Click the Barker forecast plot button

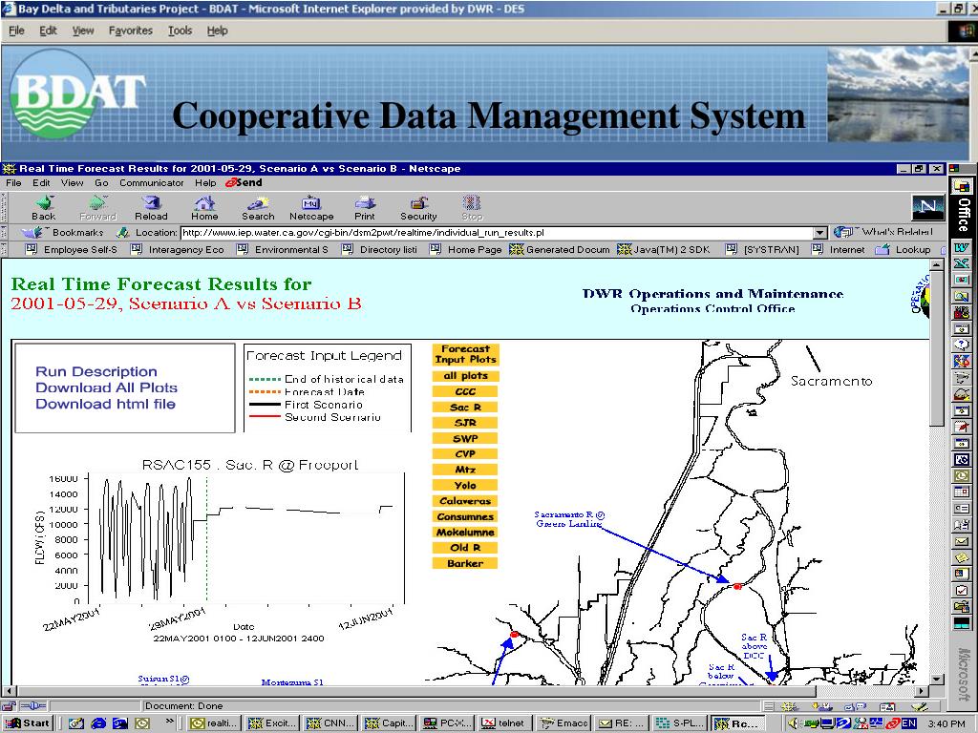[x=465, y=563]
